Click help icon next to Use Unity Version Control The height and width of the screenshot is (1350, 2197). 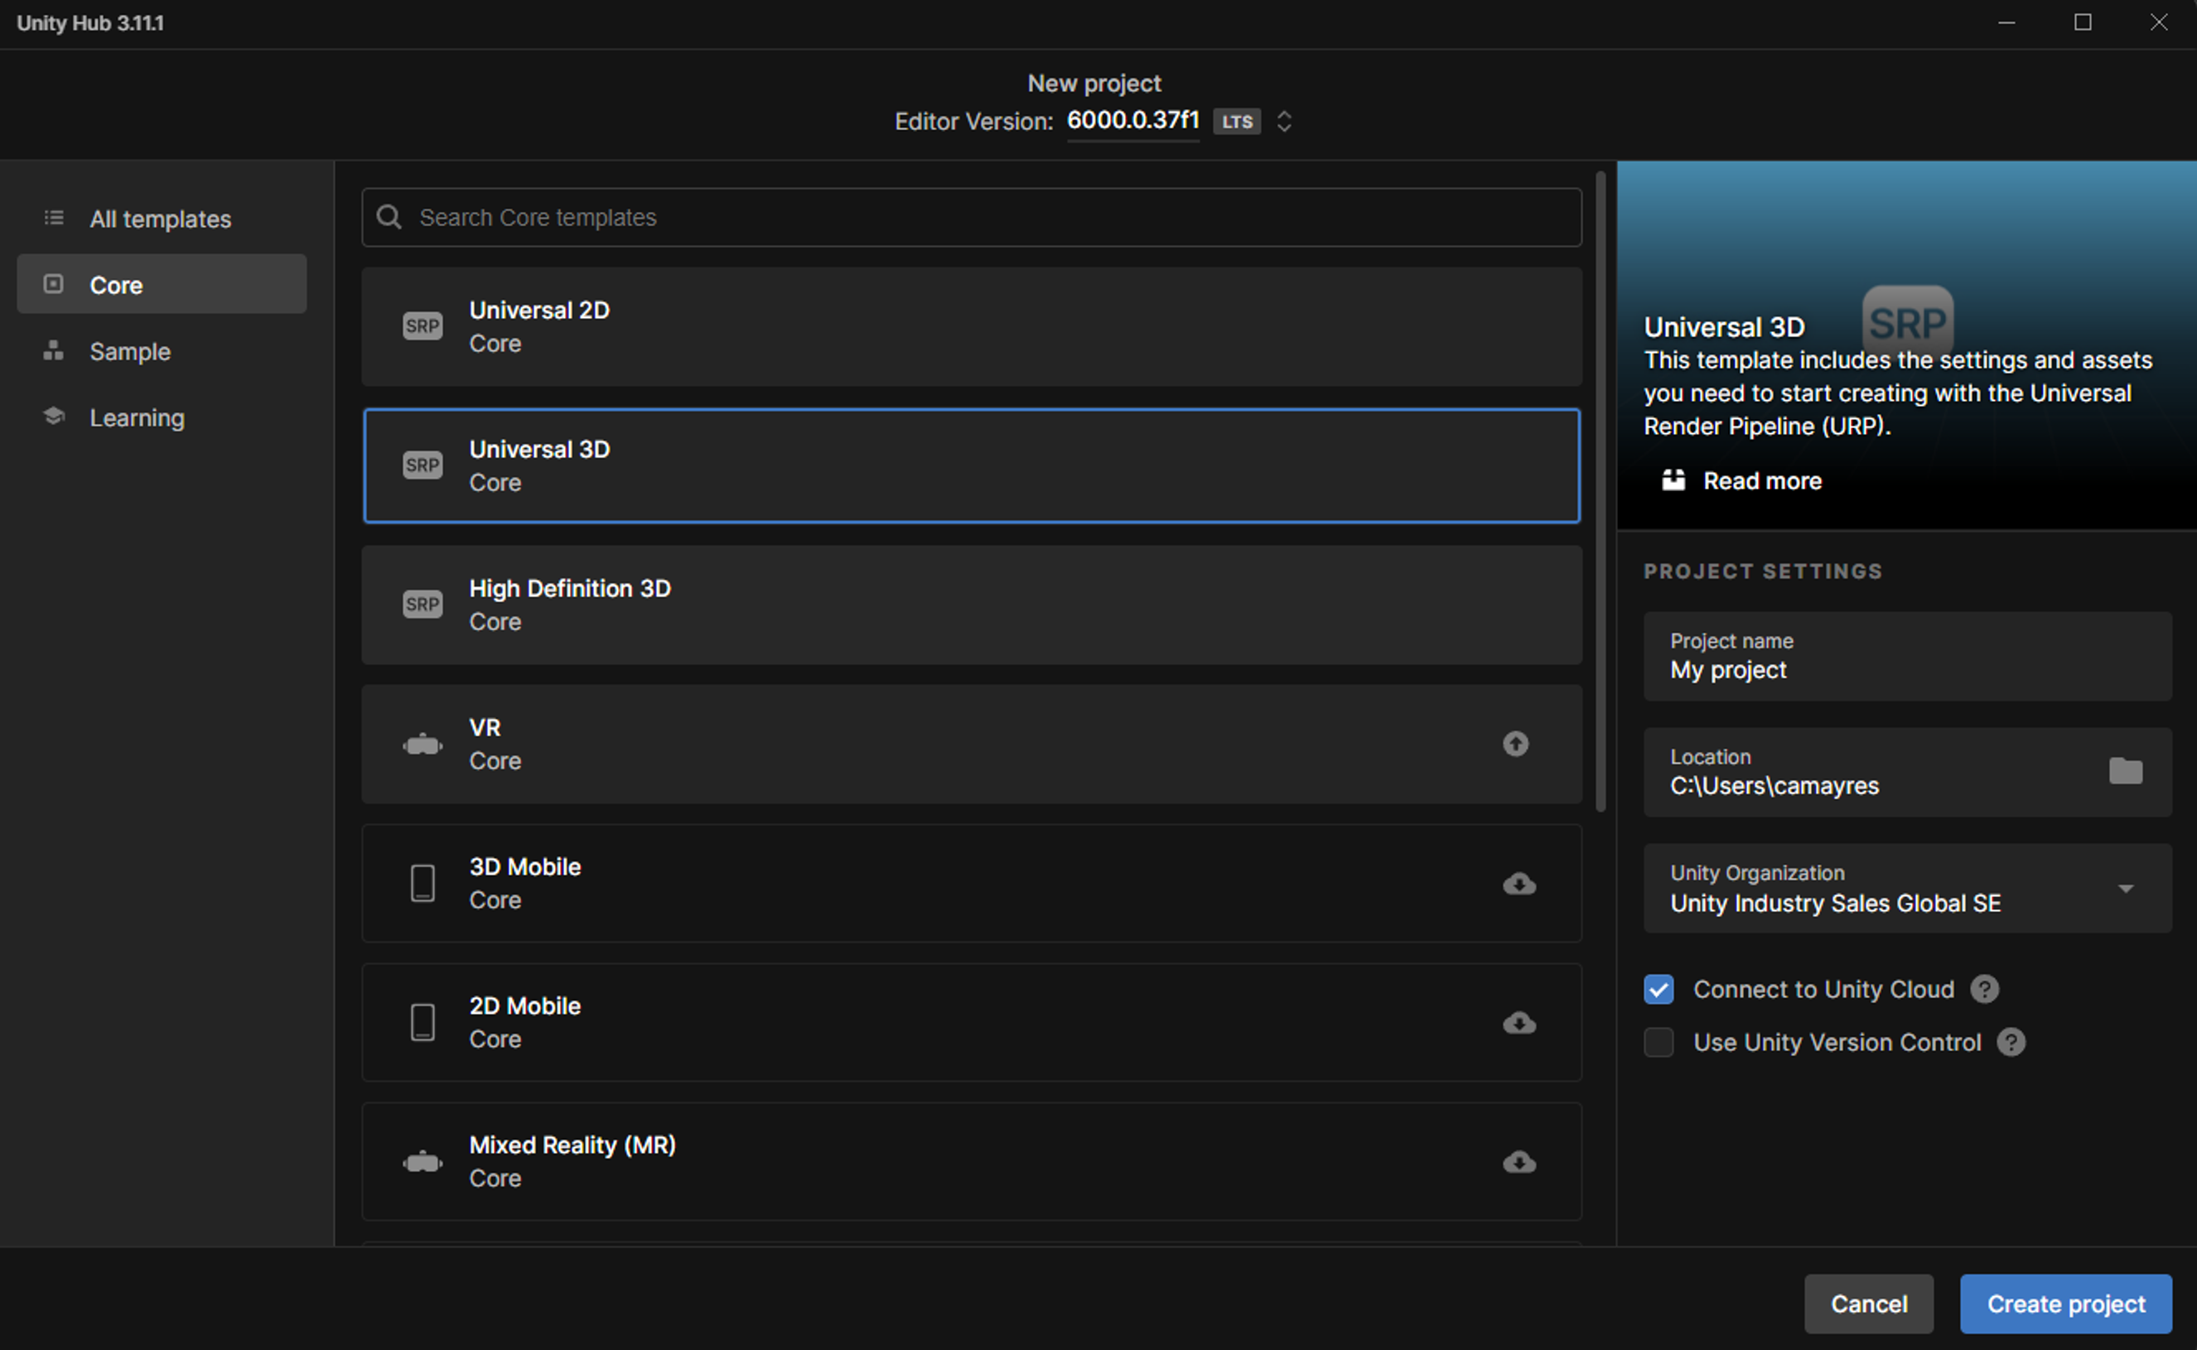[x=2011, y=1042]
